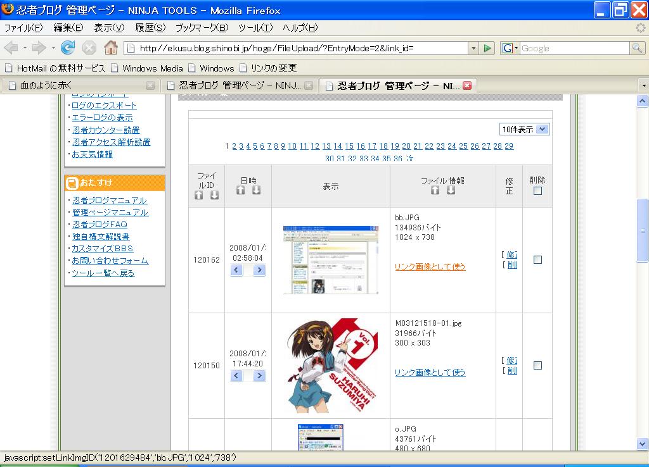Tick the 削除 header select-all checkbox
Viewport: 649px width, 467px height.
(537, 191)
